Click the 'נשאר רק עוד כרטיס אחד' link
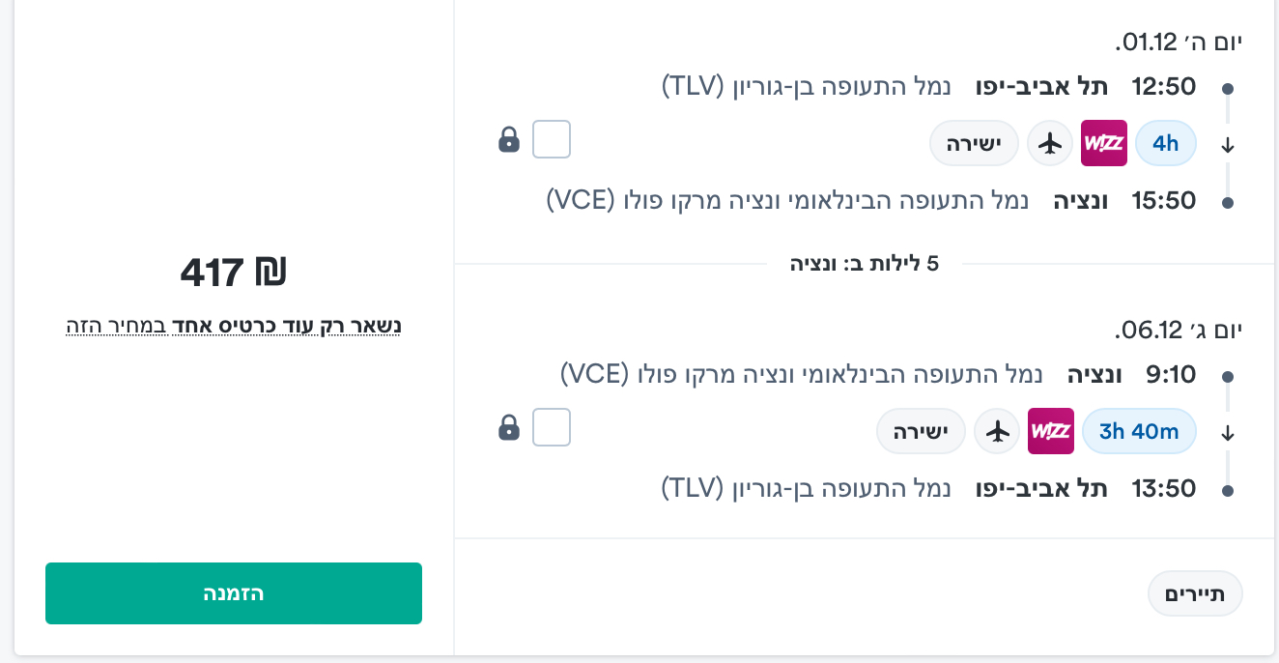The width and height of the screenshot is (1279, 663). pos(233,327)
